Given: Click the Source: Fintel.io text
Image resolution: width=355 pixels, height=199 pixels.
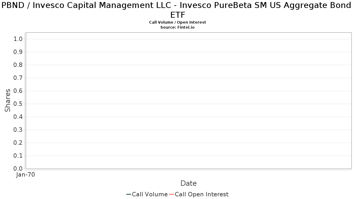Looking at the screenshot, I should (x=177, y=27).
